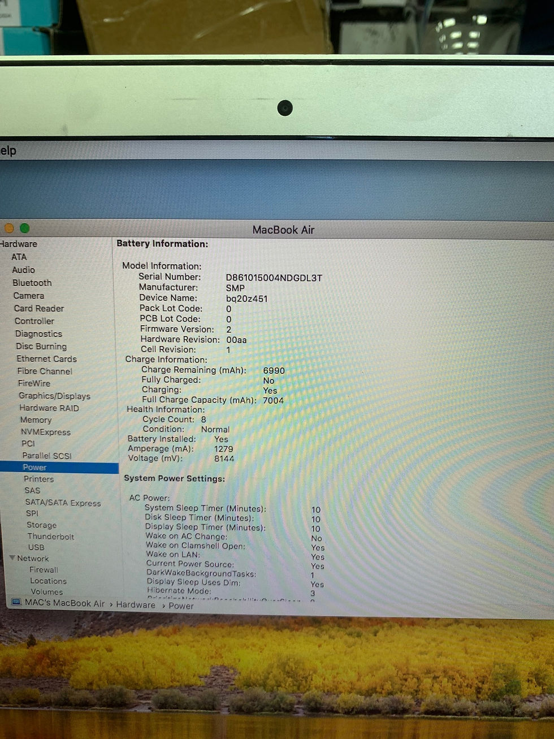
Task: Open the Storage section
Action: [41, 525]
